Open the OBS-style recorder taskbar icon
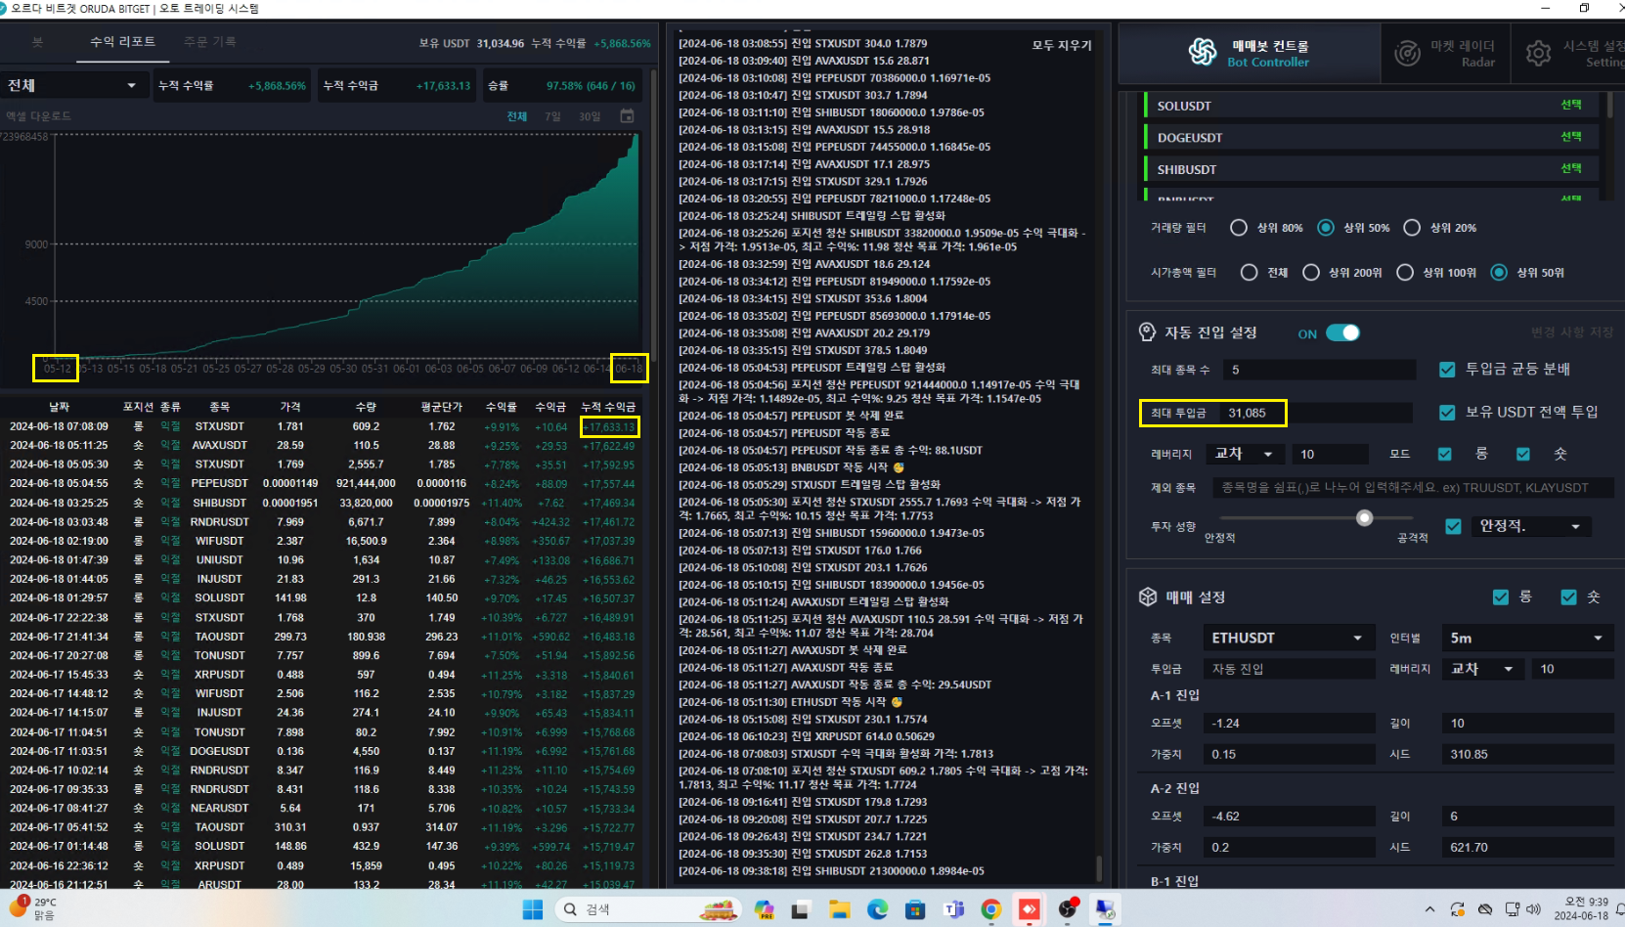The image size is (1625, 927). coord(1068,909)
